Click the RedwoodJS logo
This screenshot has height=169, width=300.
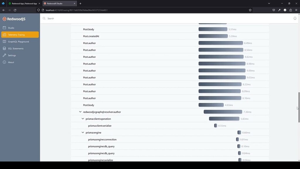tap(14, 19)
